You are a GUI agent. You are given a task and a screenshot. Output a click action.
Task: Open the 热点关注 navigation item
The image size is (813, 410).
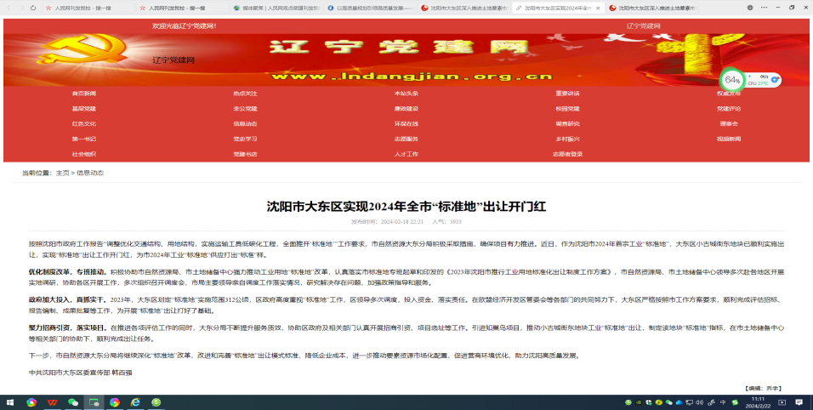(245, 93)
